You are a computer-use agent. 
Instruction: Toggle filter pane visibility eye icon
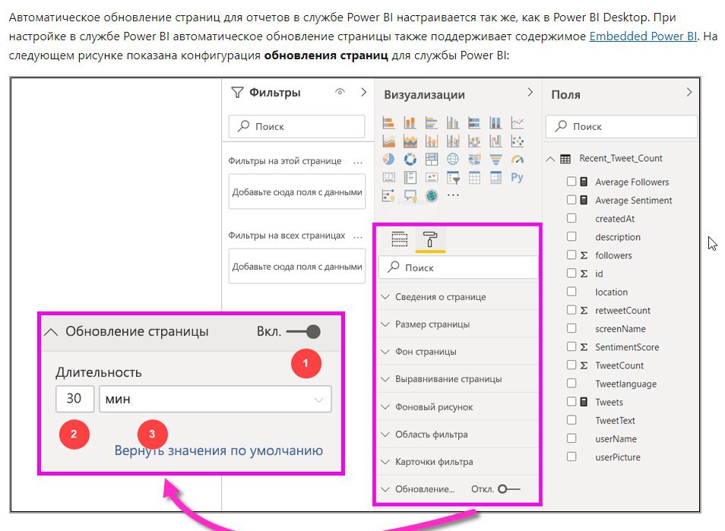click(x=340, y=92)
